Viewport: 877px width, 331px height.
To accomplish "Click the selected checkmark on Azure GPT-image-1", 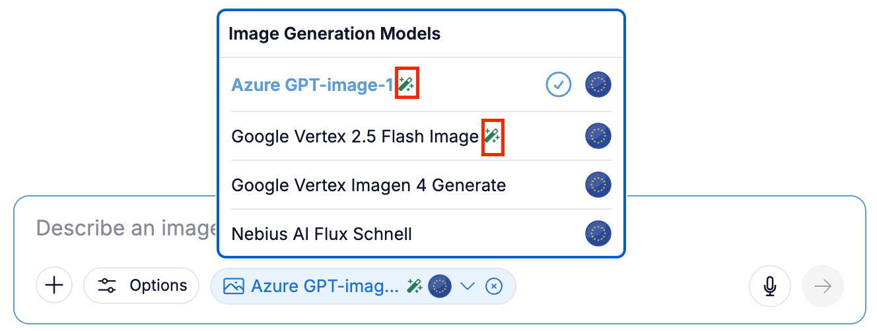I will (559, 85).
